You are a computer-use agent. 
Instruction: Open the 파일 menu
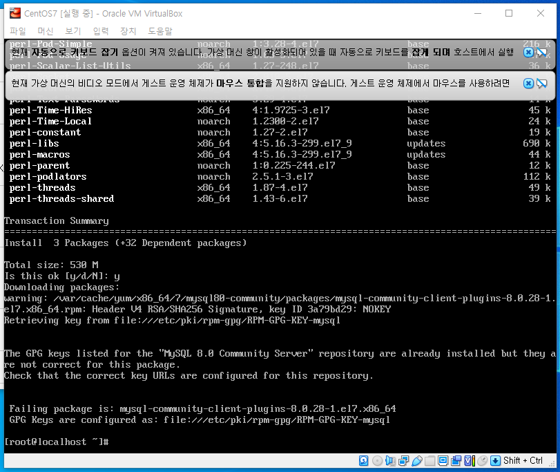click(x=18, y=31)
